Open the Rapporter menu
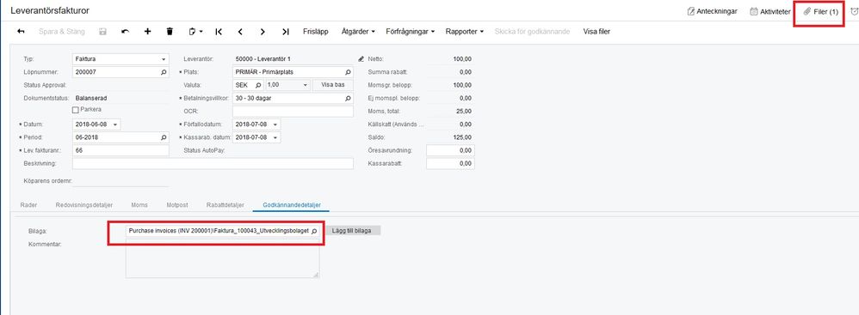Viewport: 859px width, 315px height. tap(465, 32)
